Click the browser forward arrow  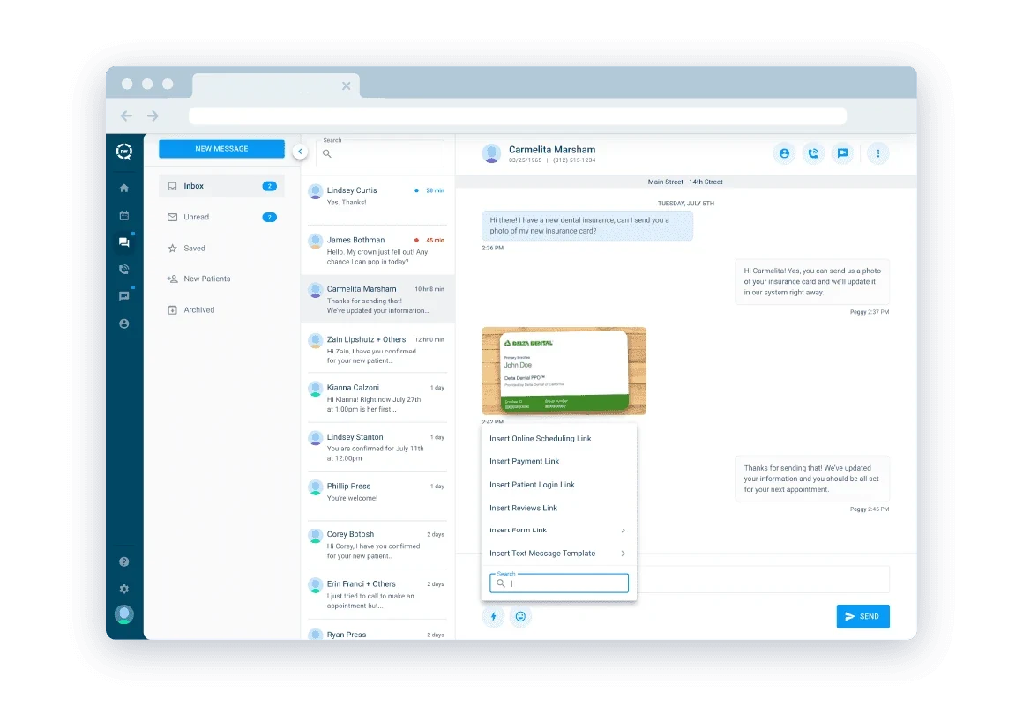(x=153, y=116)
